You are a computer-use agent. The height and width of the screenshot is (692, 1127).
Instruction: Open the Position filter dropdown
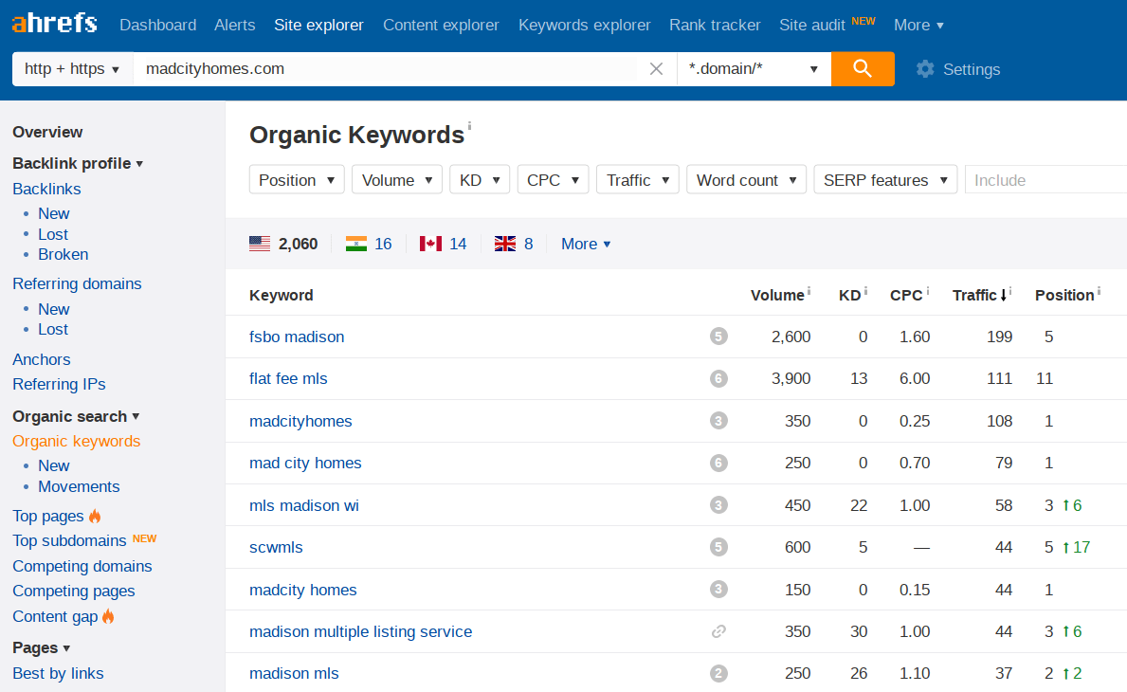click(x=297, y=180)
